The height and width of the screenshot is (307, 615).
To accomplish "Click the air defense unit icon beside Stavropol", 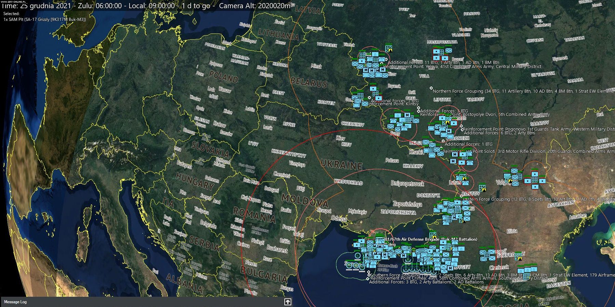I will click(x=519, y=256).
